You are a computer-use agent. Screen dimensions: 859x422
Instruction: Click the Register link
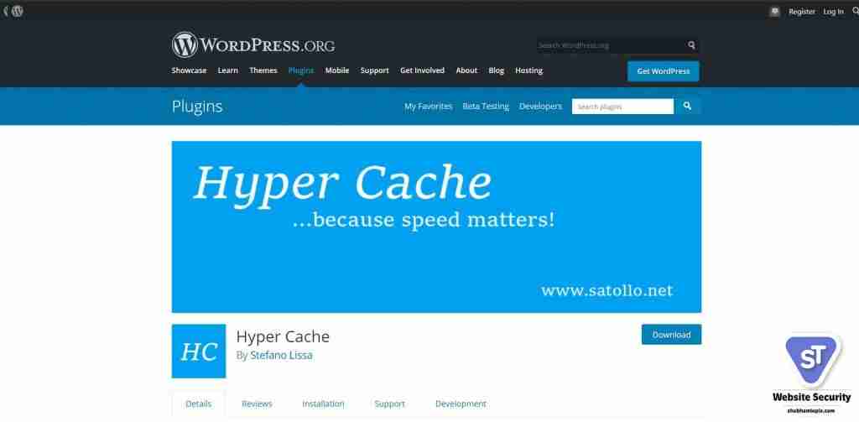802,12
